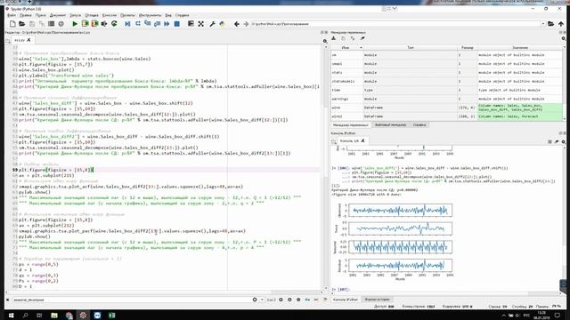Open PYTHONPATH manager python icon
Viewport: 570px width, 320px height.
[x=222, y=24]
